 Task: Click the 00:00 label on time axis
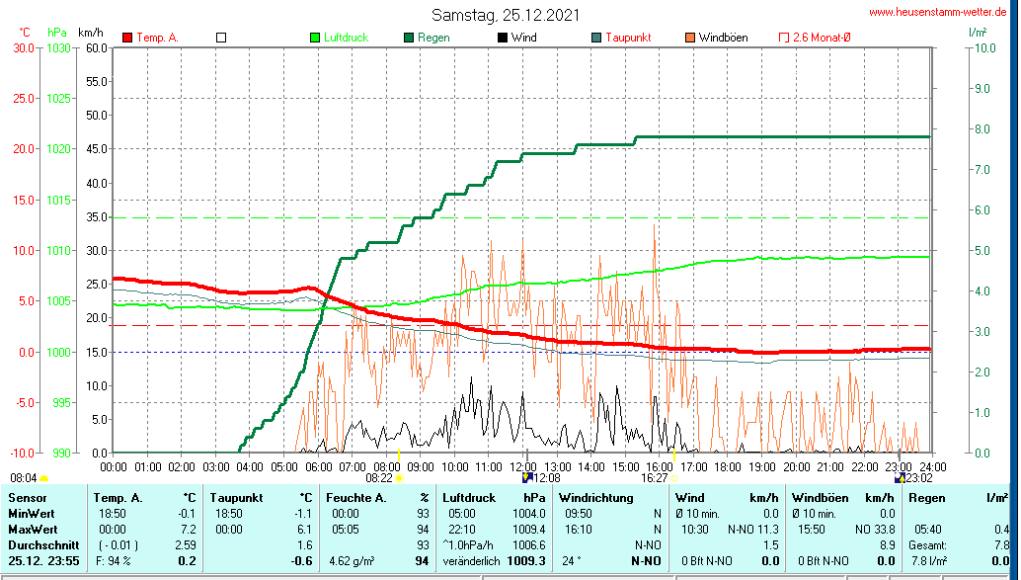114,467
